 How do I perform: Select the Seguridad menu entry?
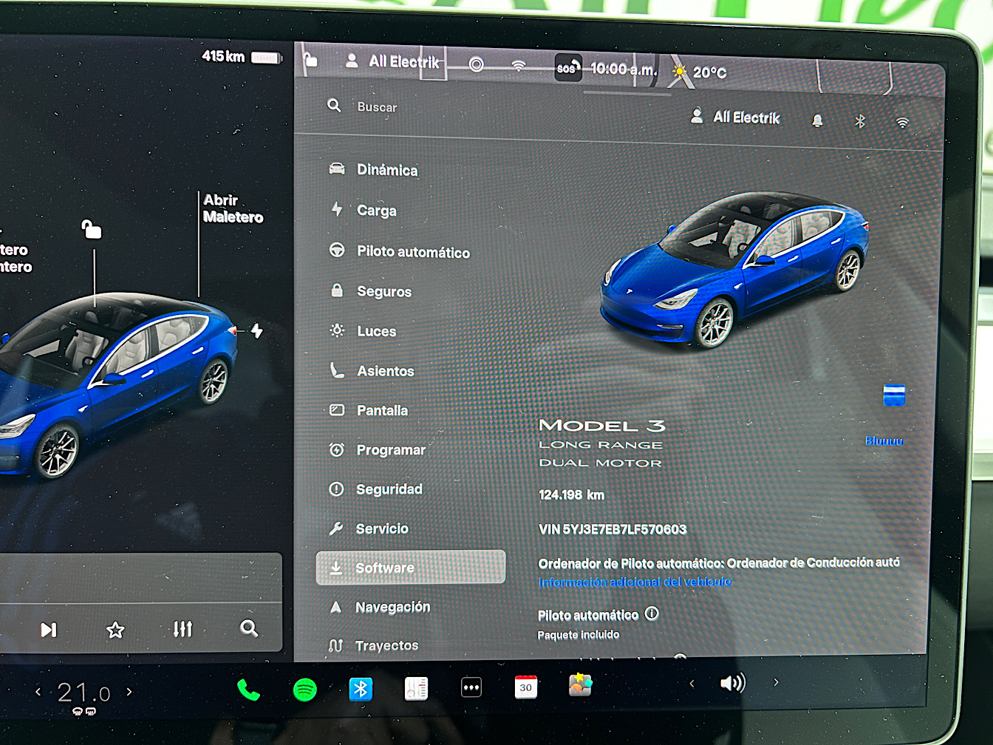(375, 489)
